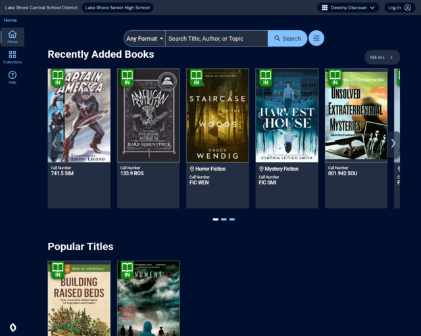This screenshot has width=421, height=336.
Task: Click call number 741.5 SIM
Action: (62, 173)
